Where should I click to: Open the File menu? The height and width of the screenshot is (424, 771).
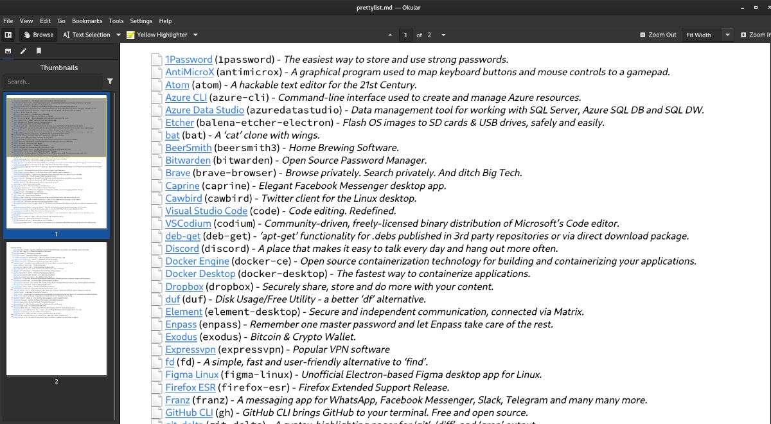8,21
